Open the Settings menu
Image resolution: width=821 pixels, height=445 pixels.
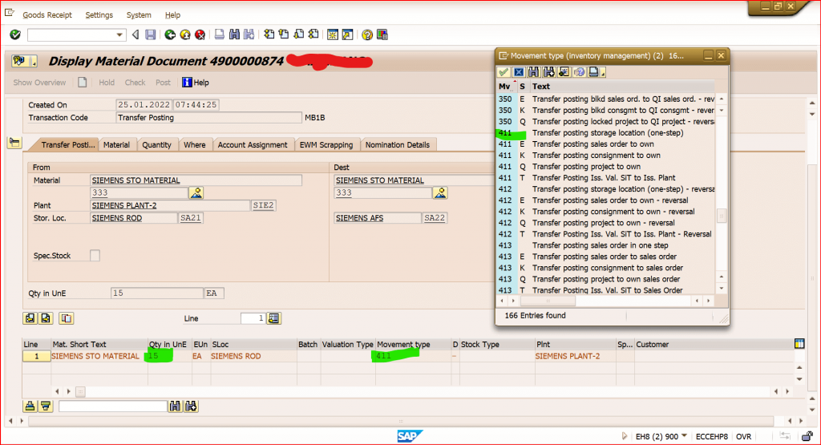(x=99, y=15)
